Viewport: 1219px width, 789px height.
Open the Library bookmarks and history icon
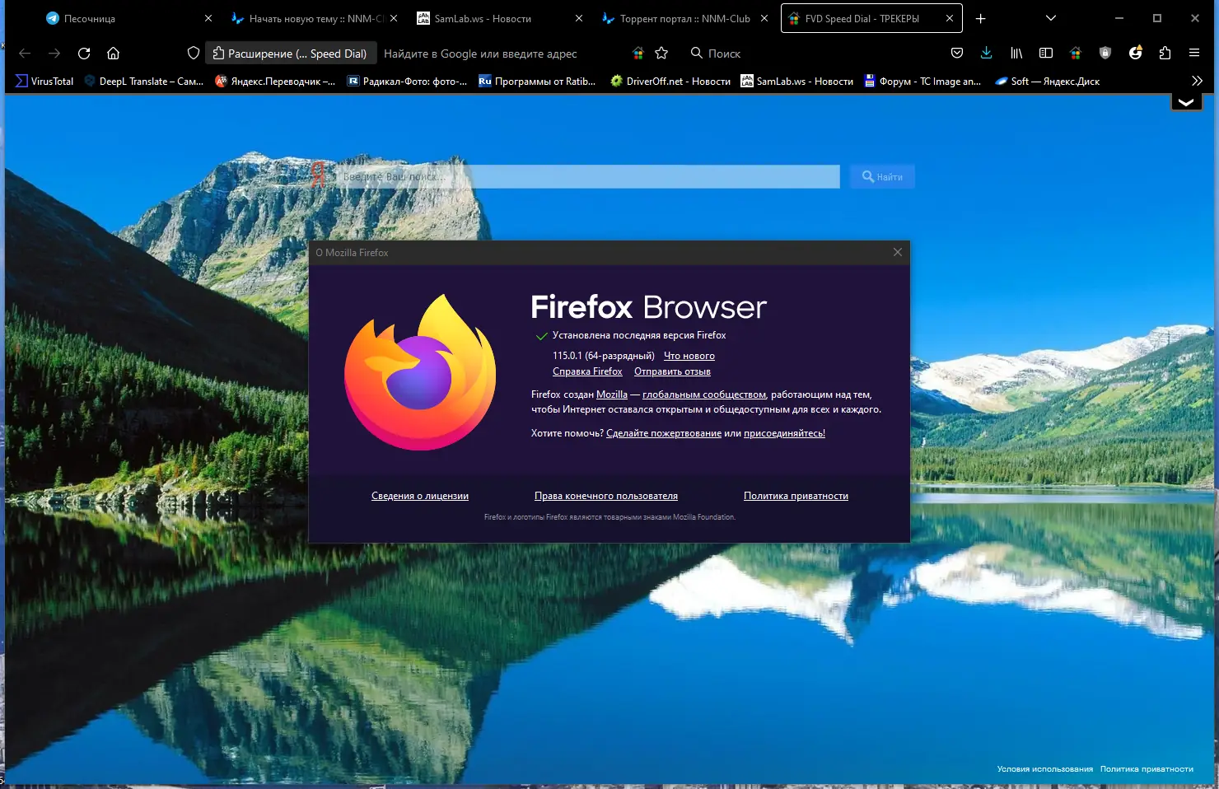1016,54
